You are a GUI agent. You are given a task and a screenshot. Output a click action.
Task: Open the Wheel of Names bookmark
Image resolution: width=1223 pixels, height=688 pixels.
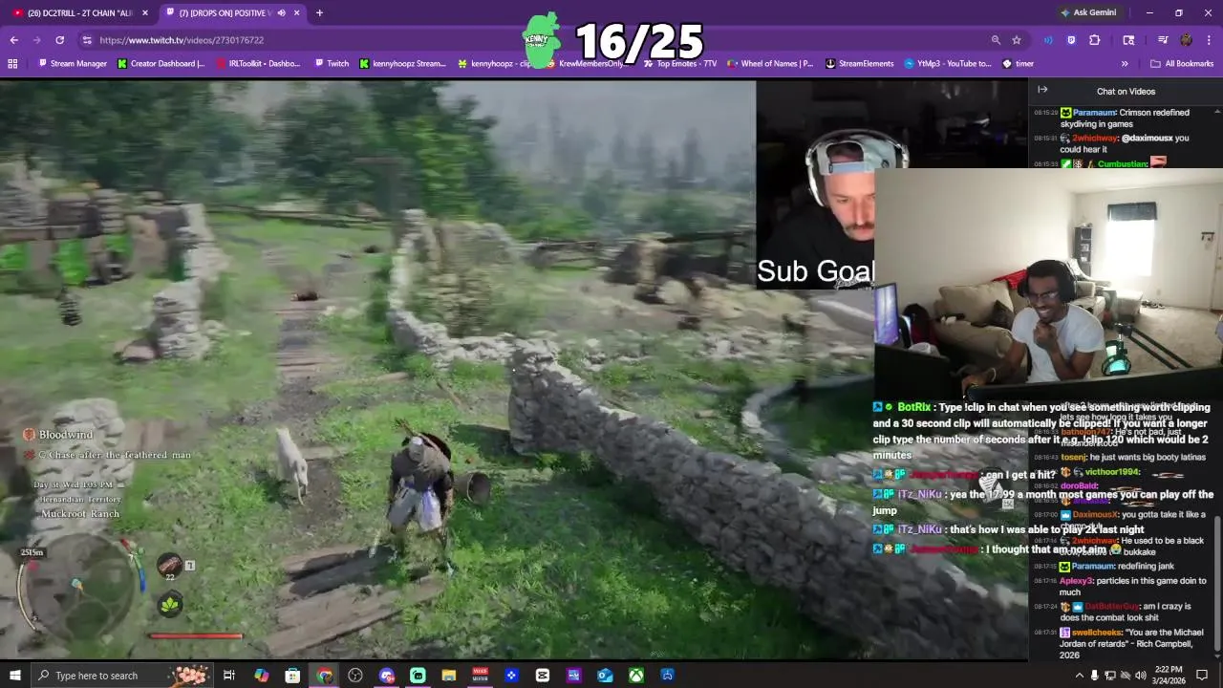click(x=770, y=64)
